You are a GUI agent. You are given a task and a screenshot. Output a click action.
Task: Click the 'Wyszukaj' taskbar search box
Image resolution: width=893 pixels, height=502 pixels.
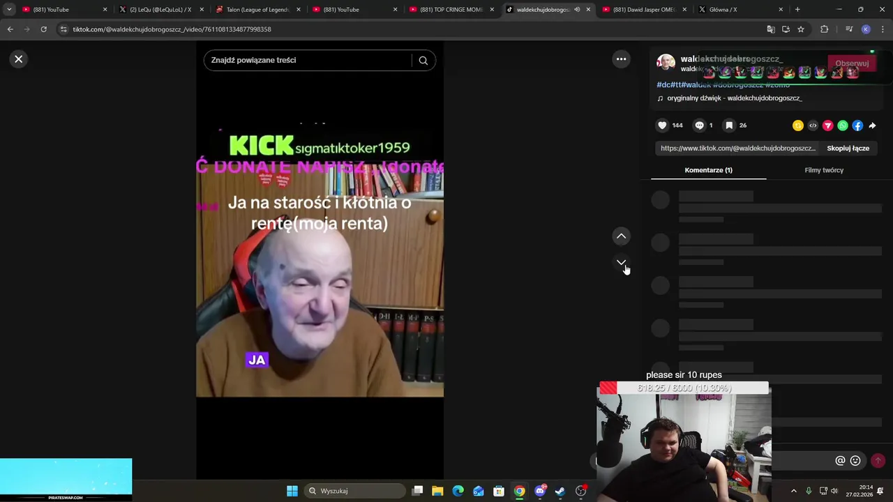[354, 491]
